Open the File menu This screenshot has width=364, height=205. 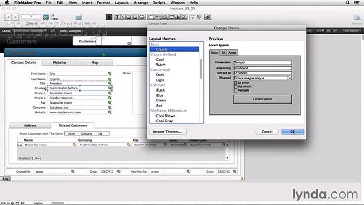click(x=48, y=3)
